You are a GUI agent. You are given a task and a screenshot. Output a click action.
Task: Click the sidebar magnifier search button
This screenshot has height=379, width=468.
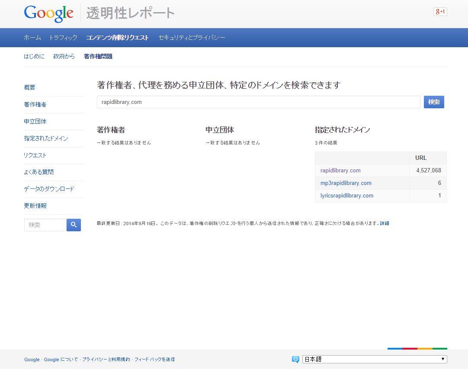pos(74,225)
